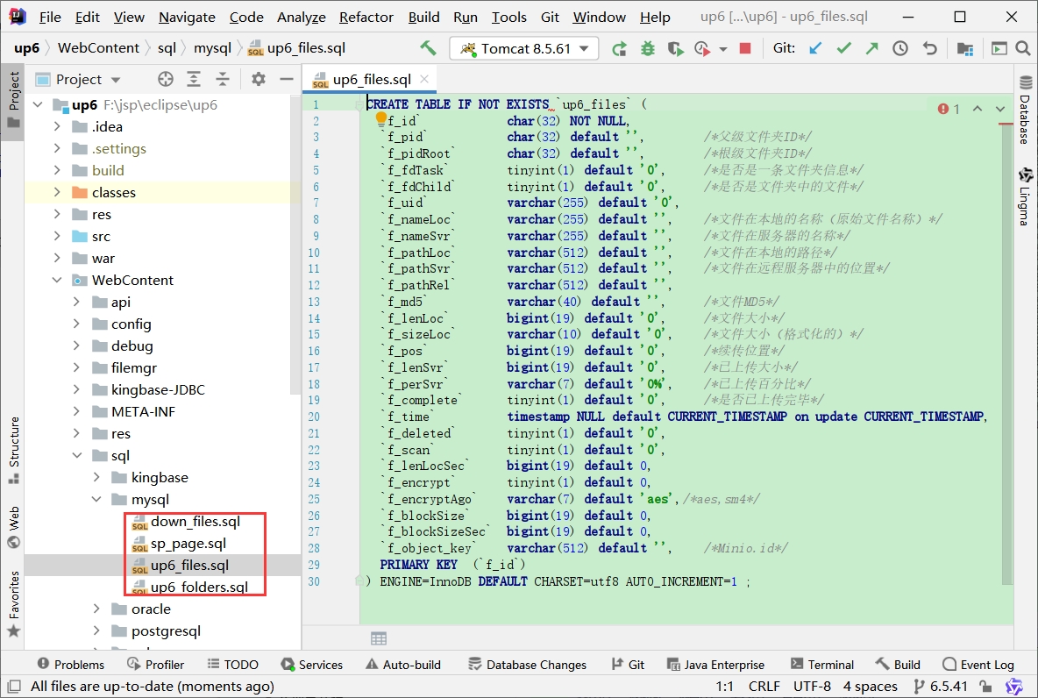Click the green hammer Build Project icon
Image resolution: width=1038 pixels, height=698 pixels.
pyautogui.click(x=428, y=48)
